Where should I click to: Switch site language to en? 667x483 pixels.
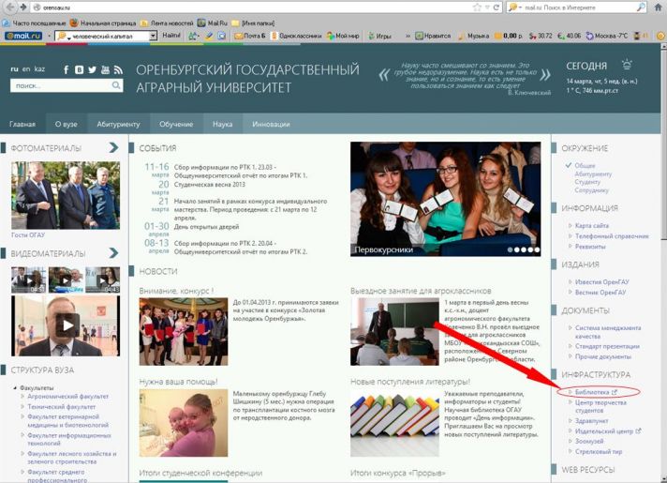pos(26,68)
